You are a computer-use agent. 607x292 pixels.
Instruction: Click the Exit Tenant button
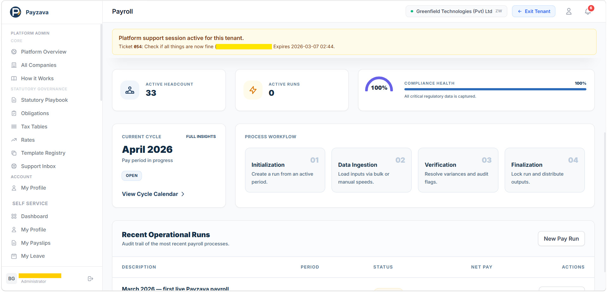(x=534, y=11)
